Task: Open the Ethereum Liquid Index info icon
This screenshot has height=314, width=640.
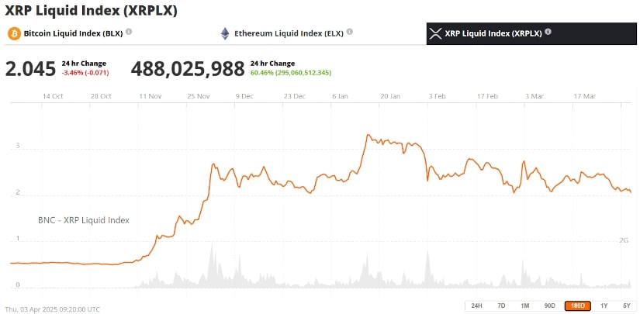Action: 350,32
